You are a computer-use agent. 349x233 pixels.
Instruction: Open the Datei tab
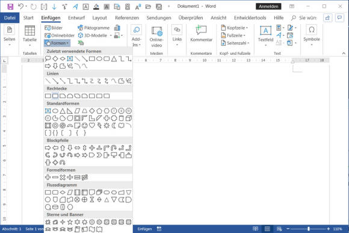tap(10, 18)
